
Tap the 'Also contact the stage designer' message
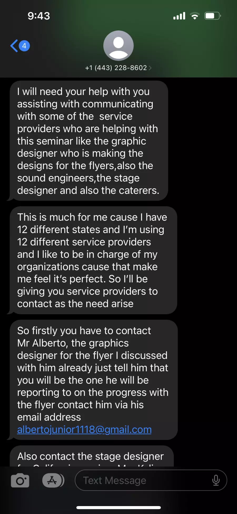pos(91,456)
